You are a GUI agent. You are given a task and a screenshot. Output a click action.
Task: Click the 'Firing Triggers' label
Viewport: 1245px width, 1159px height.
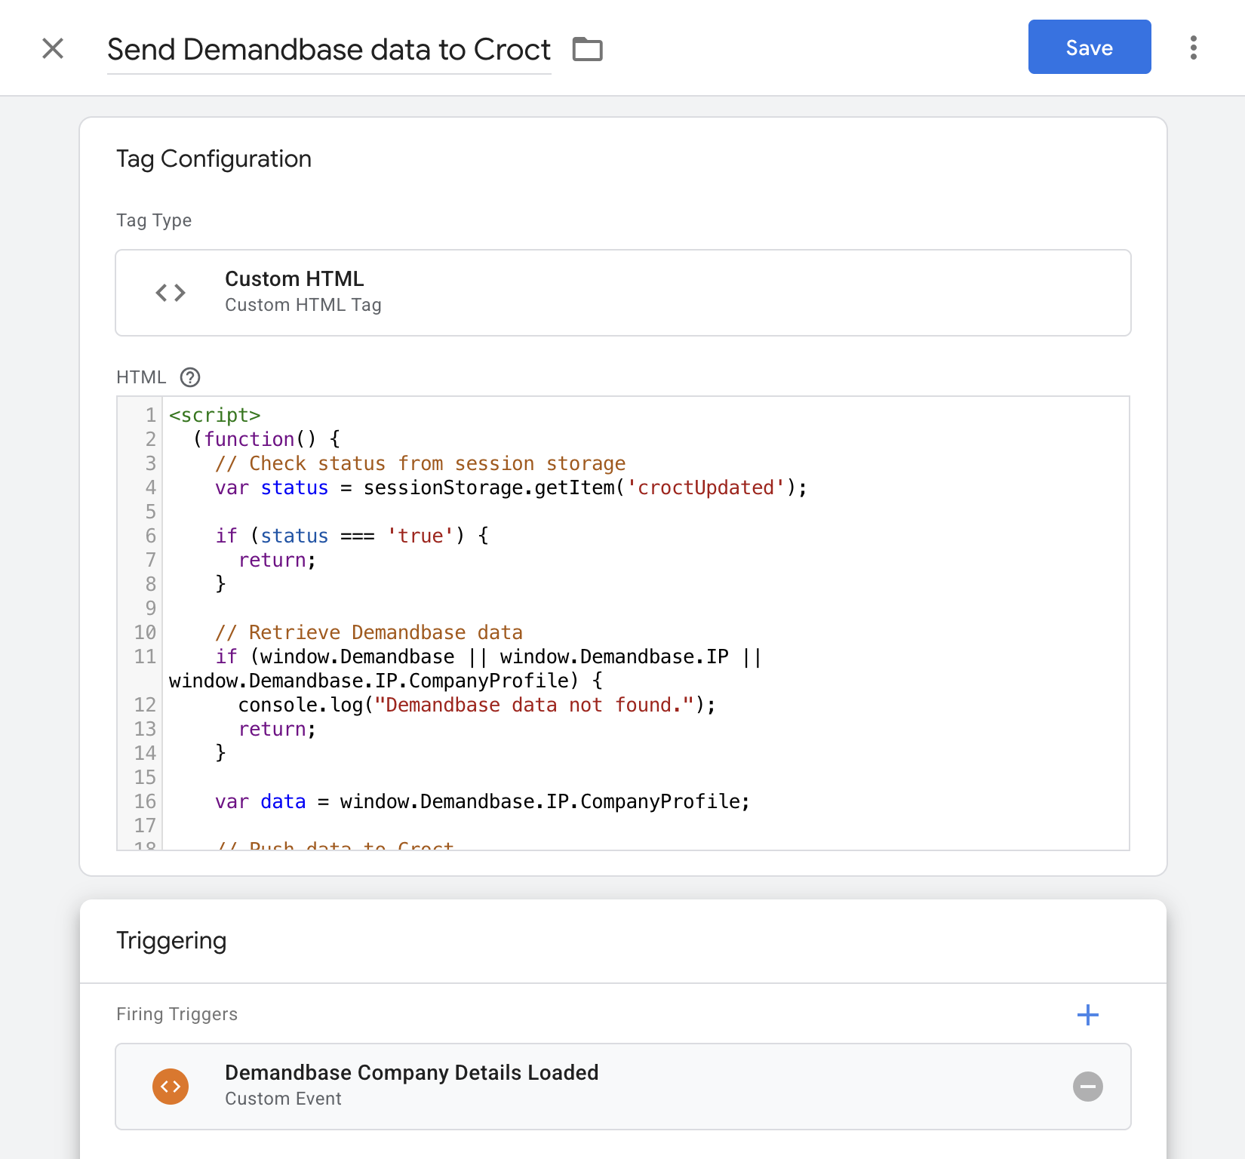pos(177,1014)
